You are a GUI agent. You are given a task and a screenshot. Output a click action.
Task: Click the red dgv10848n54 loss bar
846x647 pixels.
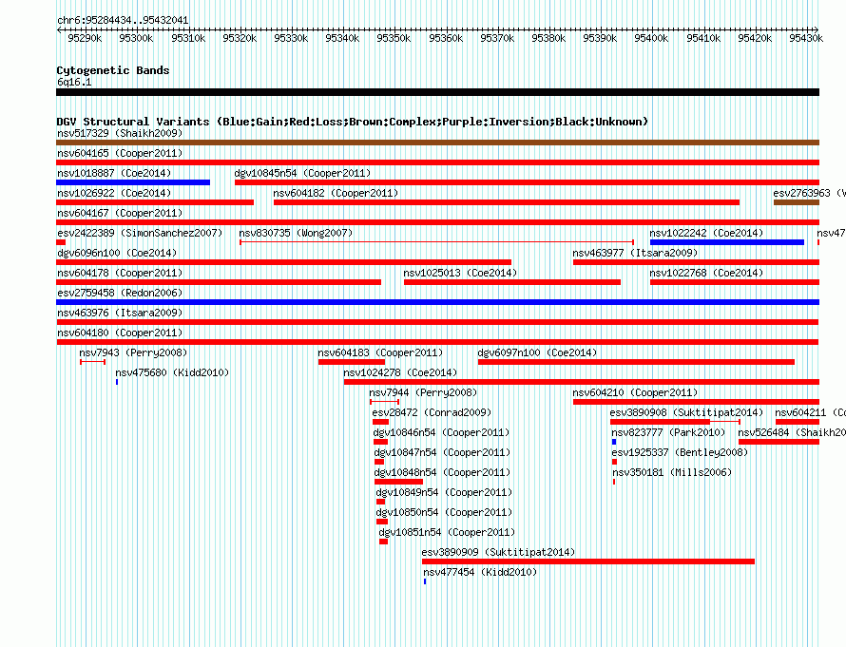(x=398, y=482)
